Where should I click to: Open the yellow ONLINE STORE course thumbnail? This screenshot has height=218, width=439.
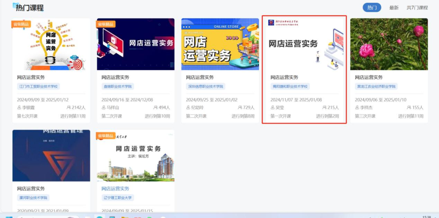point(220,44)
